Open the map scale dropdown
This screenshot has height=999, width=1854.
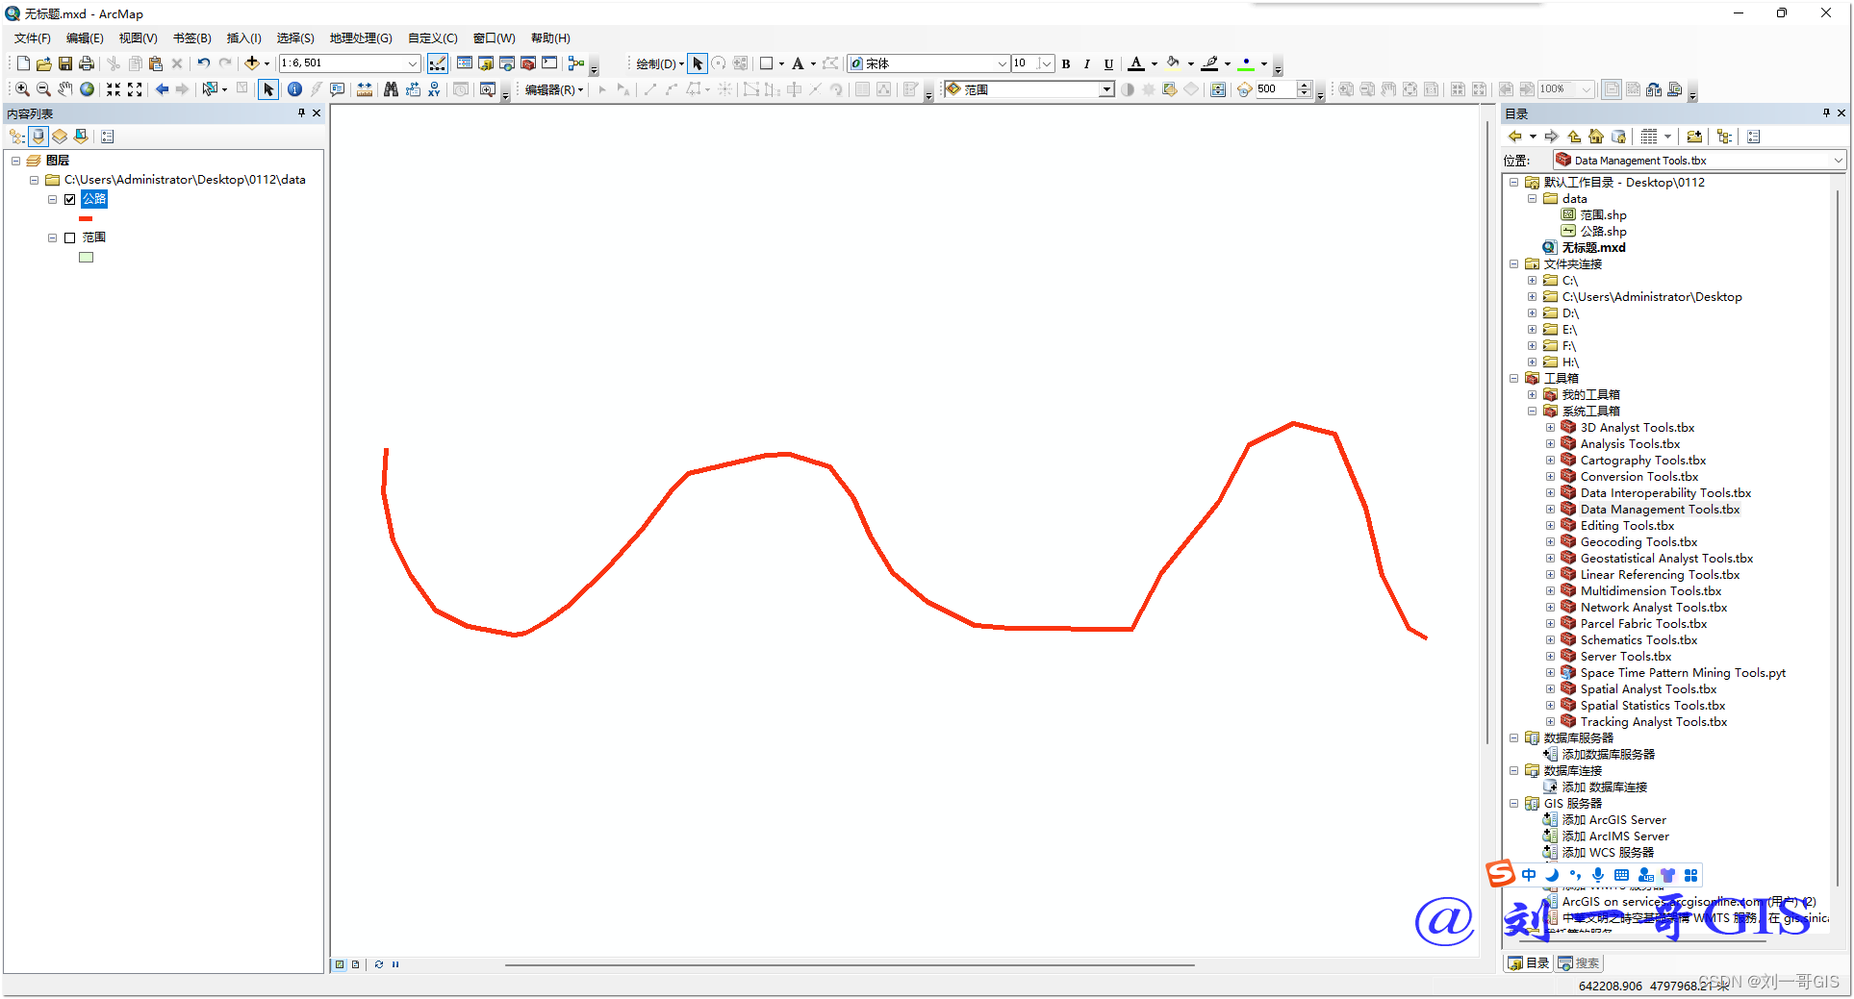[413, 63]
